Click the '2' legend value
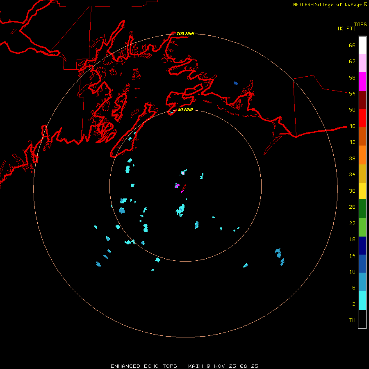369x369 pixels. coord(354,304)
